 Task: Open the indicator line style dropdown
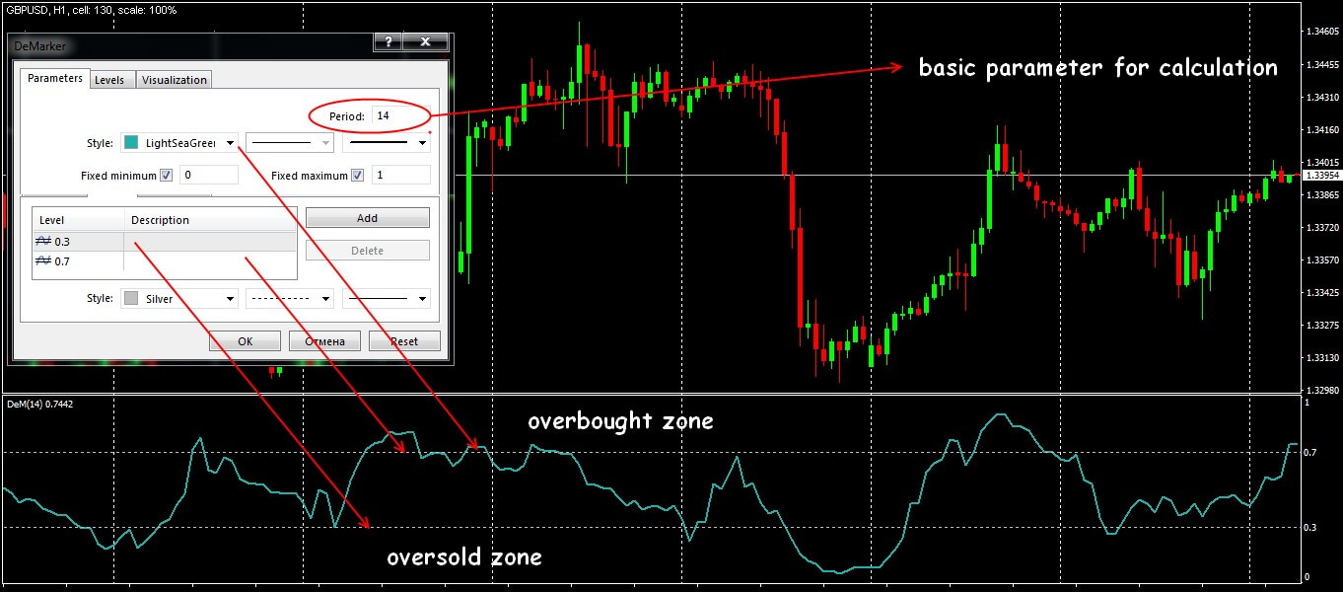[290, 143]
